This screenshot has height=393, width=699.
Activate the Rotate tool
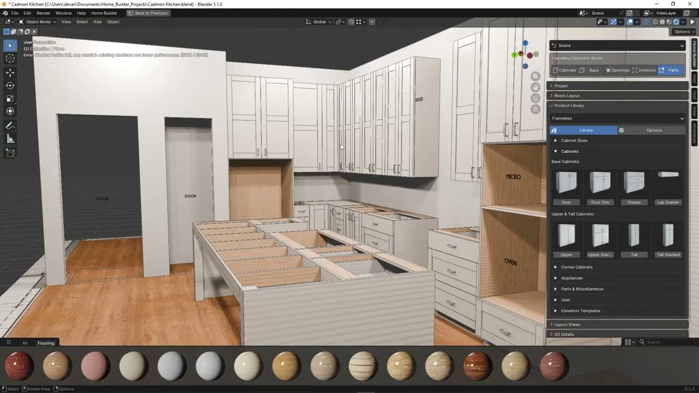[10, 85]
